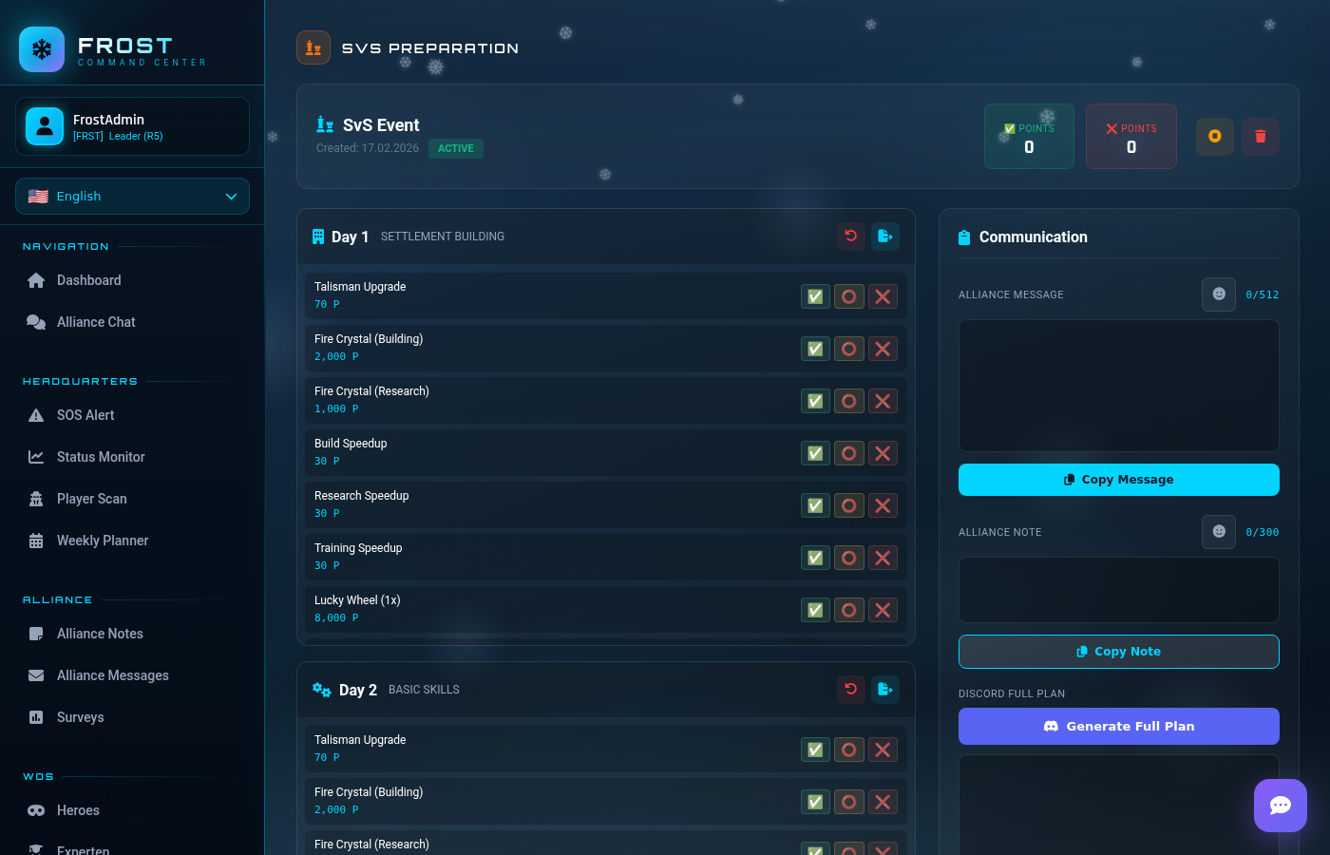Viewport: 1330px width, 855px height.
Task: Open Weekly Planner from the sidebar
Action: (x=102, y=541)
